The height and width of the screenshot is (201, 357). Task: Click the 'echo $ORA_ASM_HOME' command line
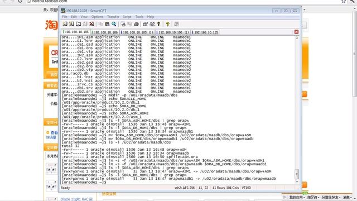(x=105, y=113)
